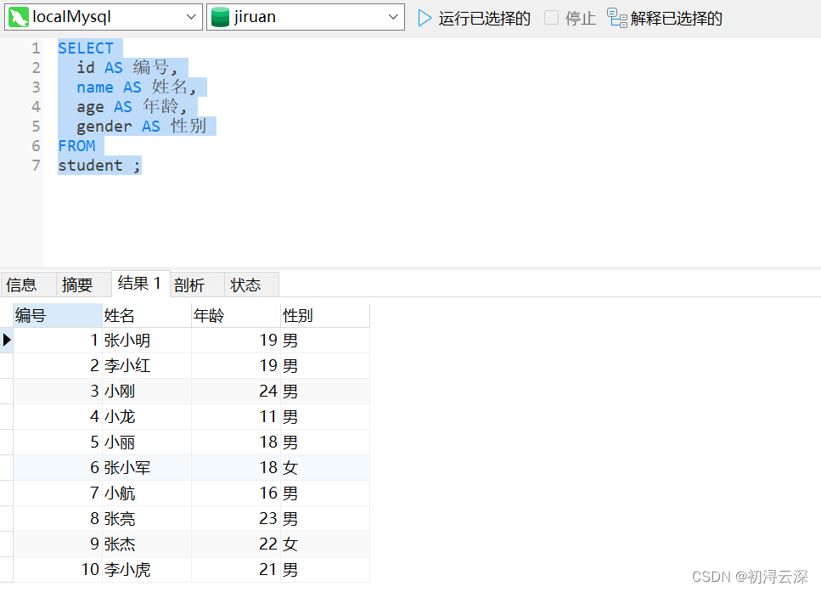Click the blue run play triangle icon

[x=425, y=19]
